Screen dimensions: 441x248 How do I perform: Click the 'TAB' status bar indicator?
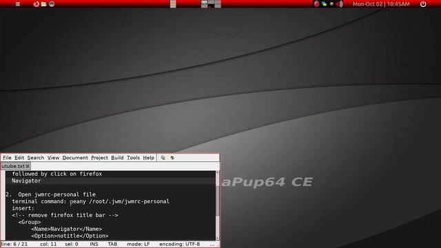112,244
